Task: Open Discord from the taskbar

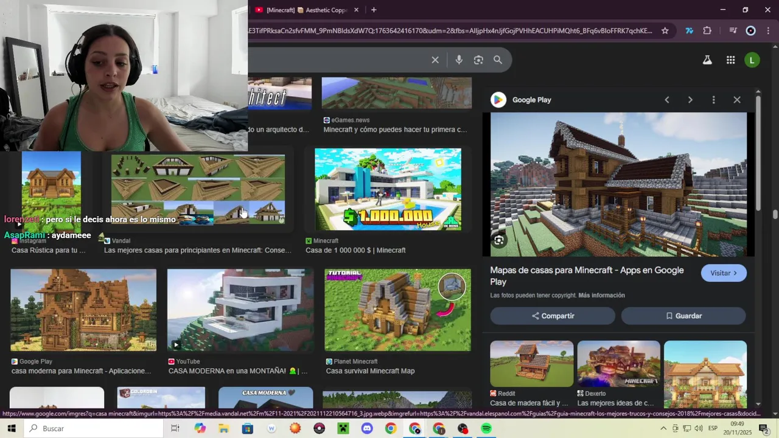Action: 367,428
